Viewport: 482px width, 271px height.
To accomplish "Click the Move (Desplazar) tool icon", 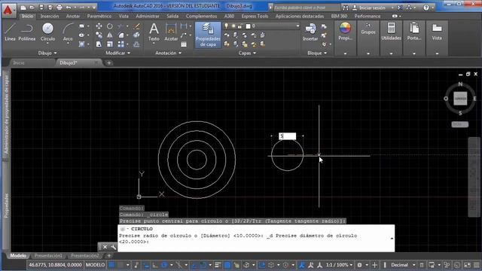I will [99, 26].
